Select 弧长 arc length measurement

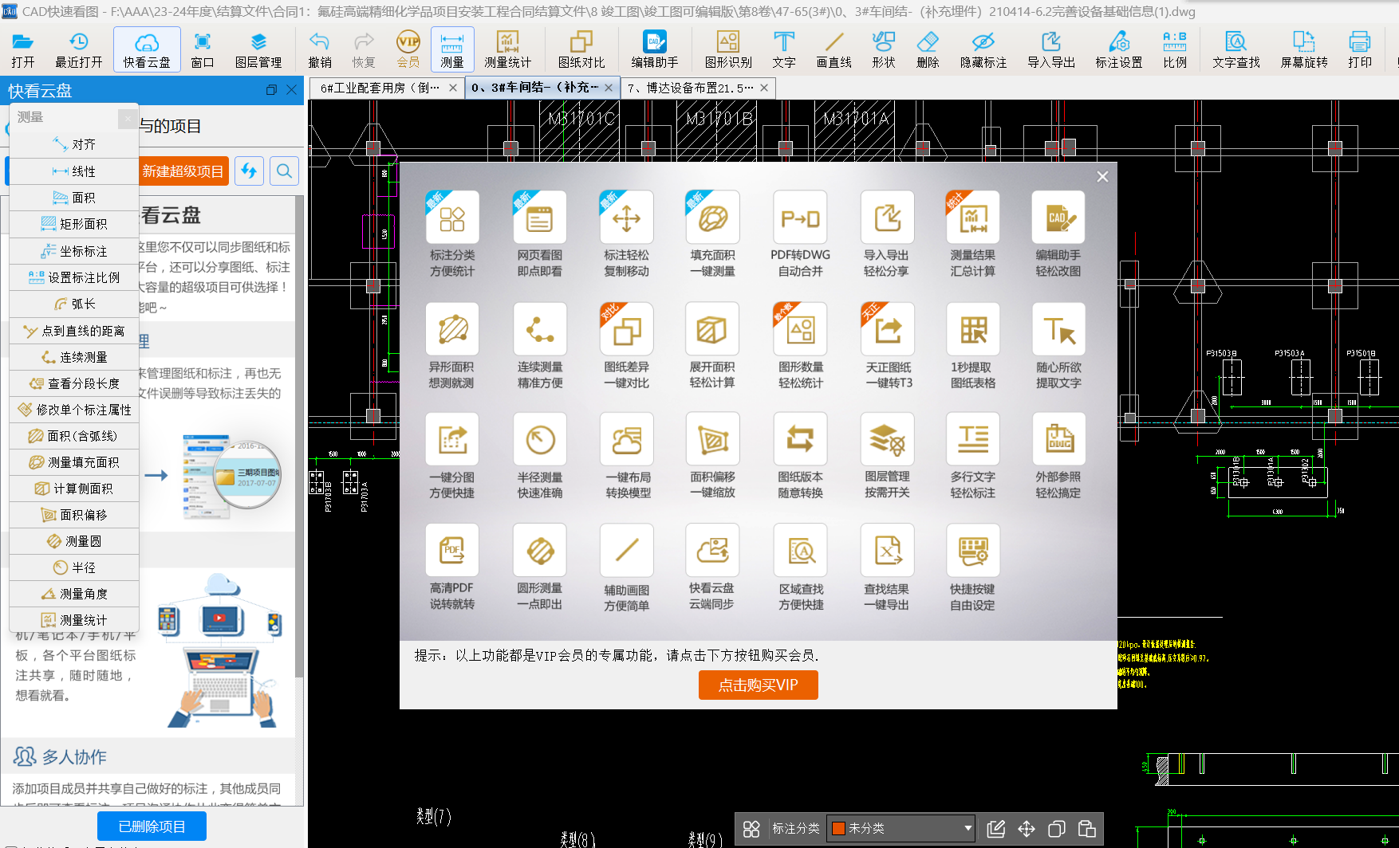pos(74,304)
